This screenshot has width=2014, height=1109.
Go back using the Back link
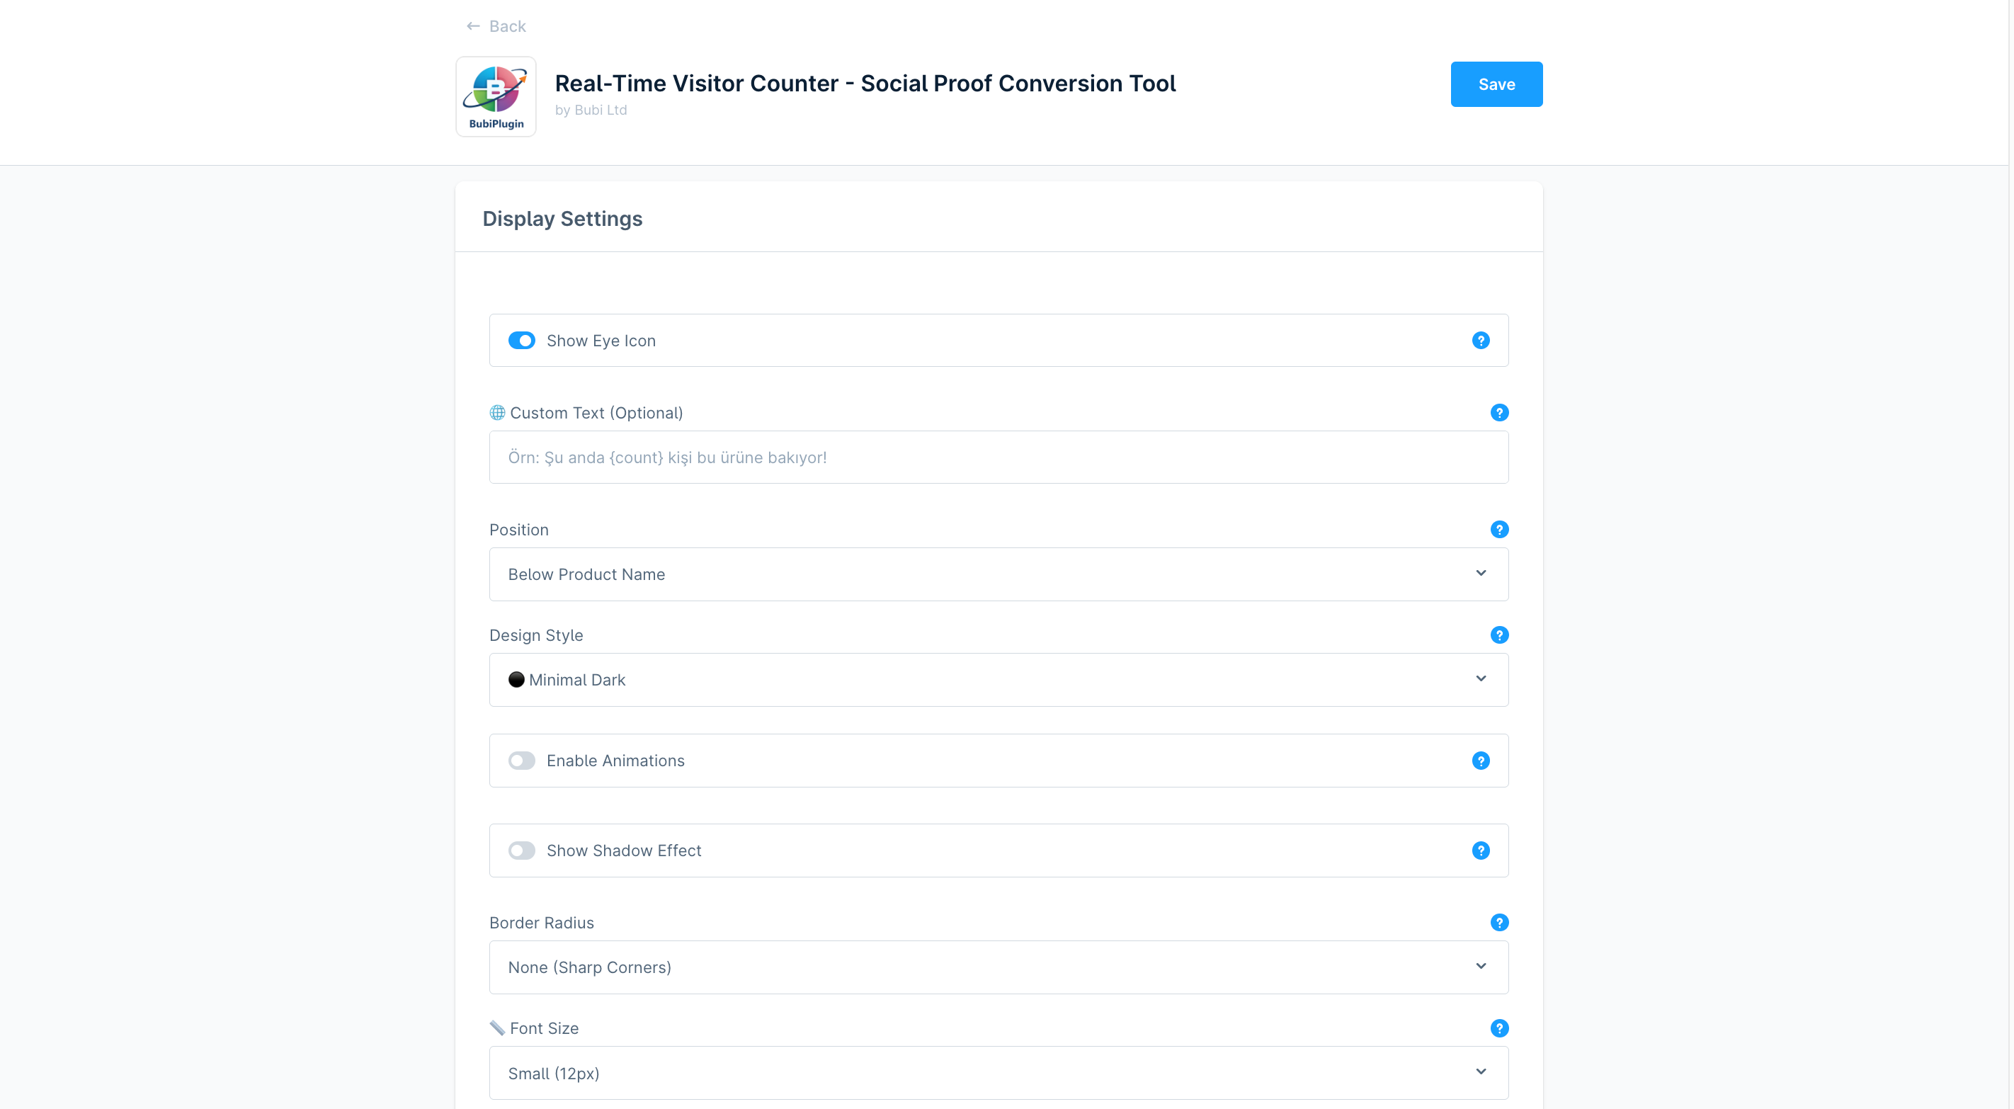[x=496, y=27]
